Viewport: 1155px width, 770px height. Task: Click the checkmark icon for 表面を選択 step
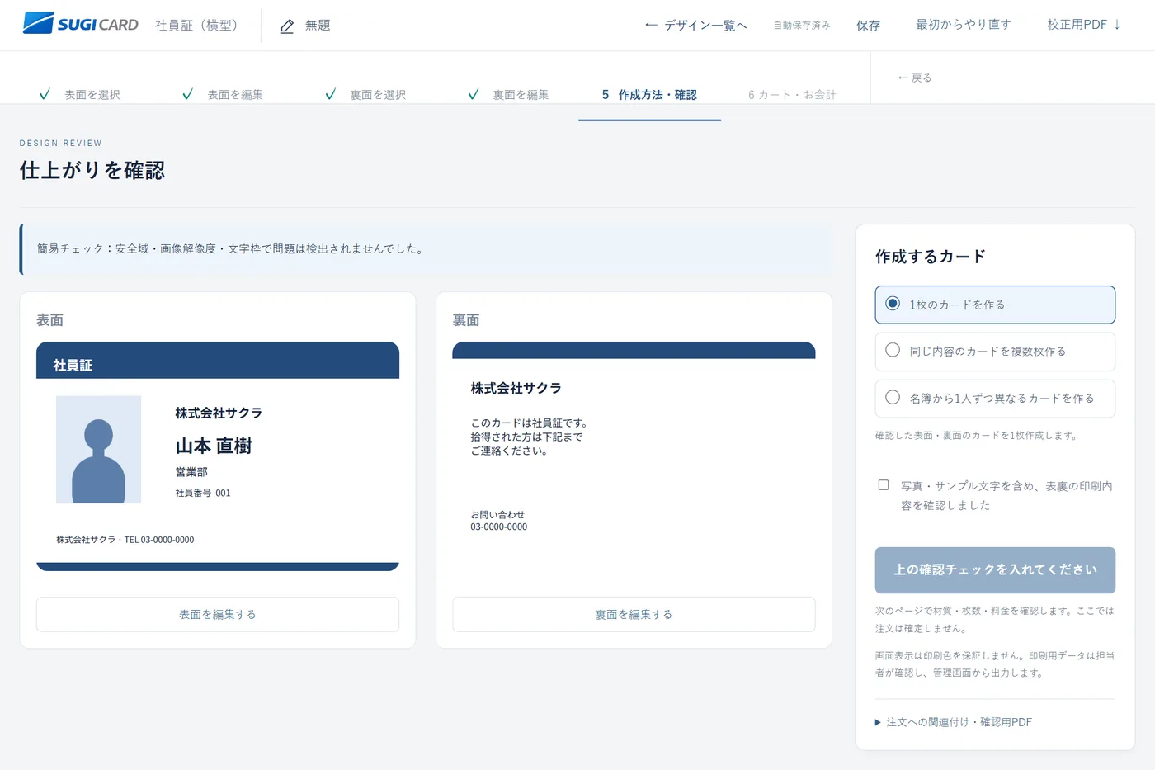coord(45,94)
